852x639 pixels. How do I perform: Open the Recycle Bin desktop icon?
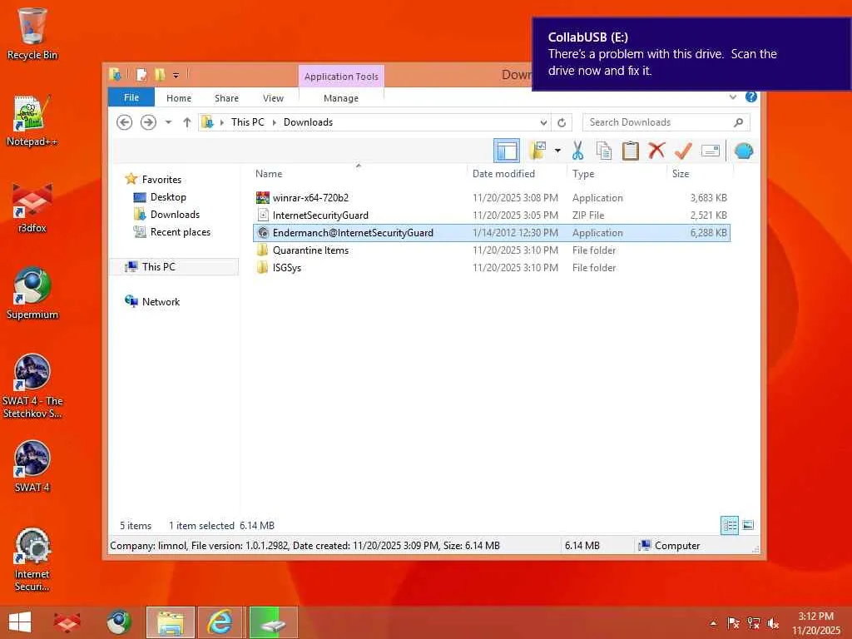click(32, 33)
